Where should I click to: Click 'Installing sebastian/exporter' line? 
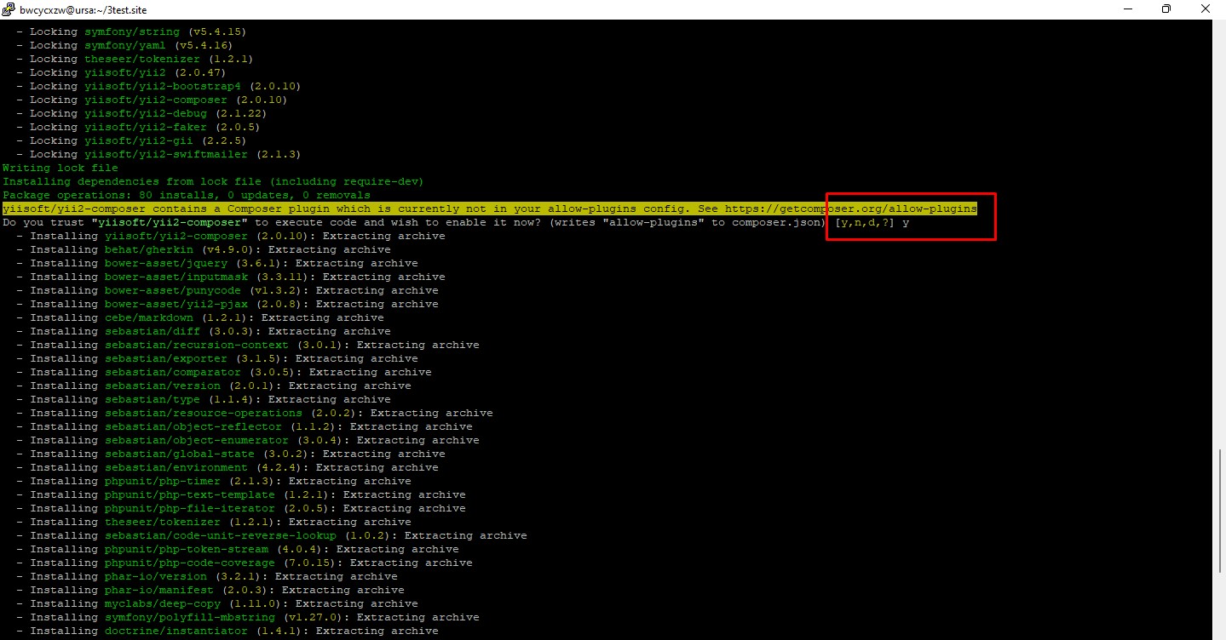pos(216,358)
